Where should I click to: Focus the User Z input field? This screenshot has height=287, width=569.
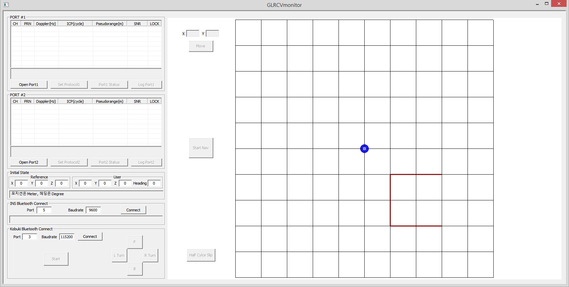click(125, 183)
